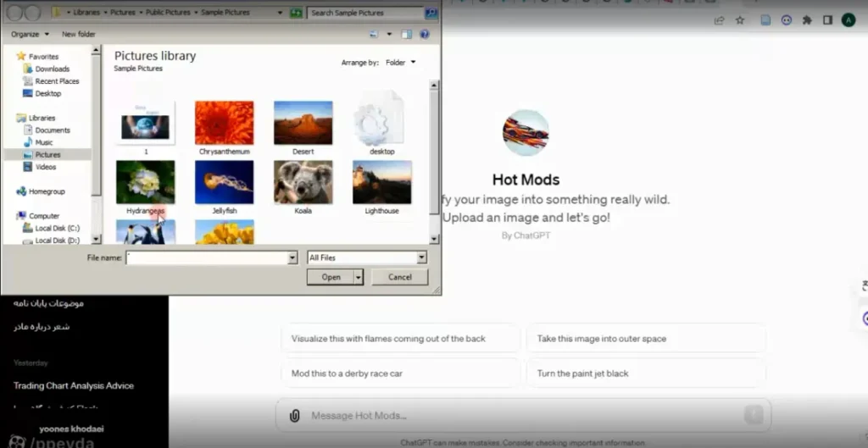Toggle the preview pane icon
The height and width of the screenshot is (448, 868).
[406, 34]
